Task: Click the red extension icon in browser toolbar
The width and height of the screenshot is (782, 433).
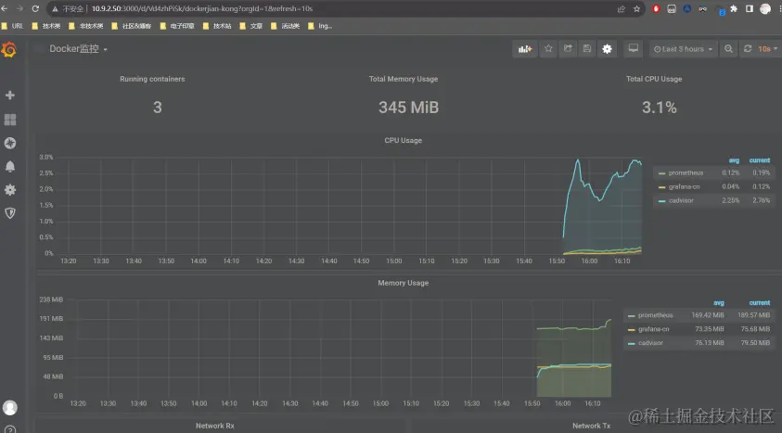Action: pos(656,9)
